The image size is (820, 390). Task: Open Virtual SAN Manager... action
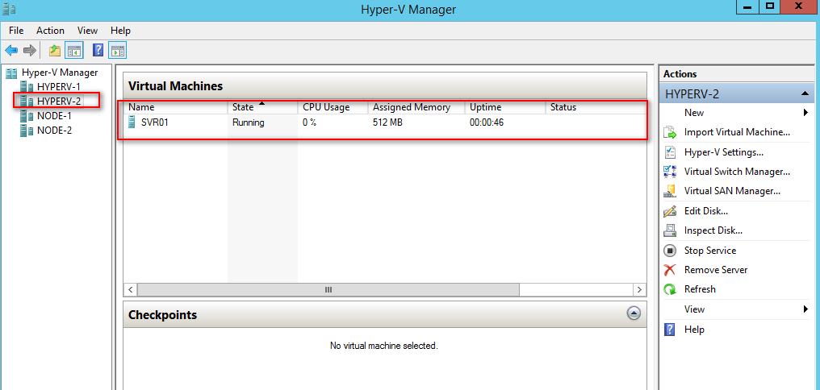[732, 191]
